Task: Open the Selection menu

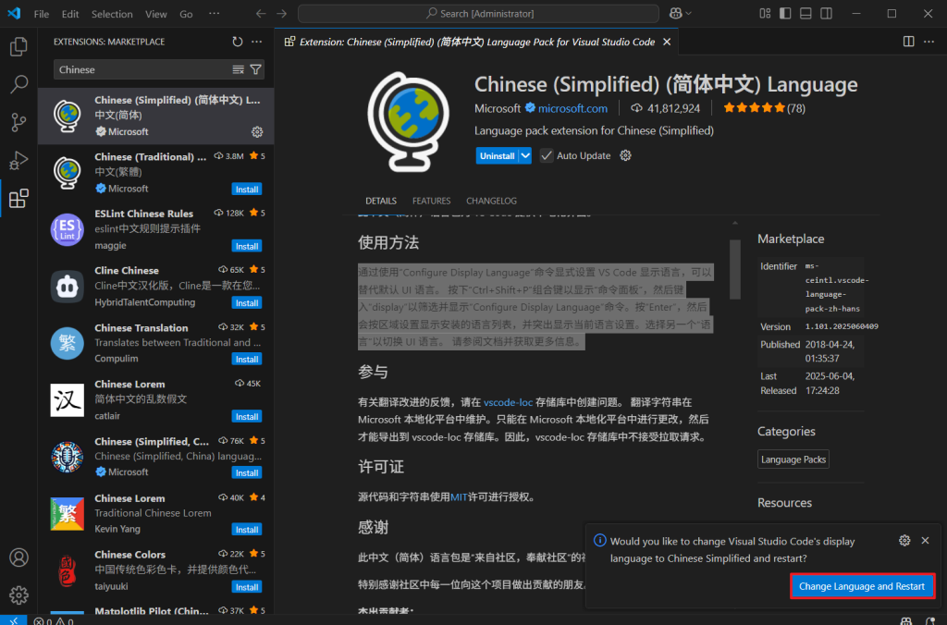Action: click(112, 14)
